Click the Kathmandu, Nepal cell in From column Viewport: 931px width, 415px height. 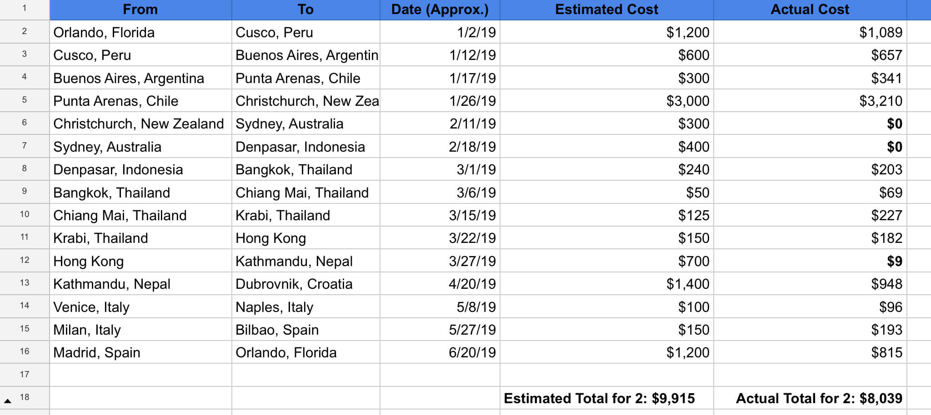pos(140,284)
